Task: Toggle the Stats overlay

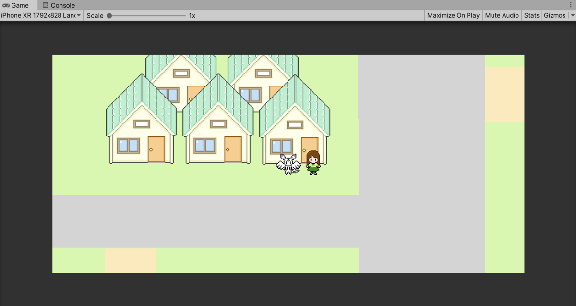Action: (x=531, y=15)
